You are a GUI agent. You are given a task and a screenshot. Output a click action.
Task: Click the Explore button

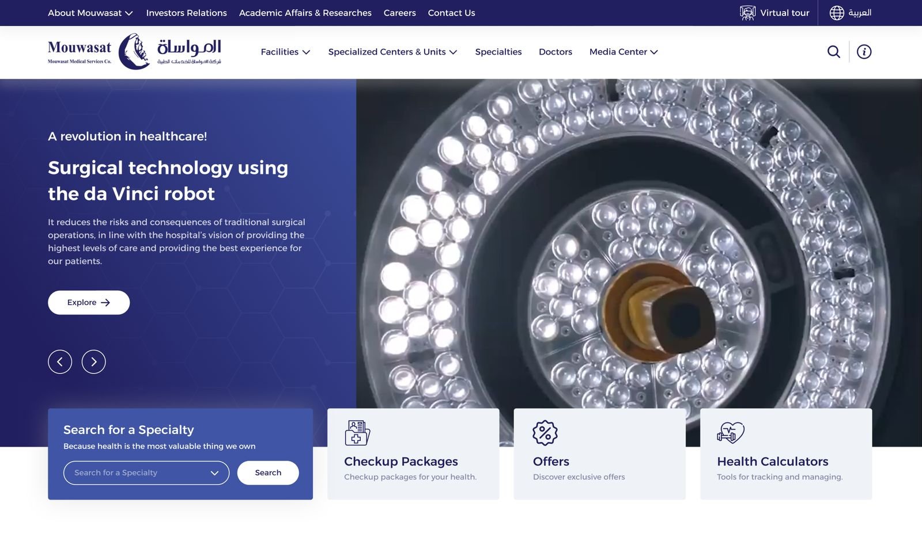[x=89, y=303]
